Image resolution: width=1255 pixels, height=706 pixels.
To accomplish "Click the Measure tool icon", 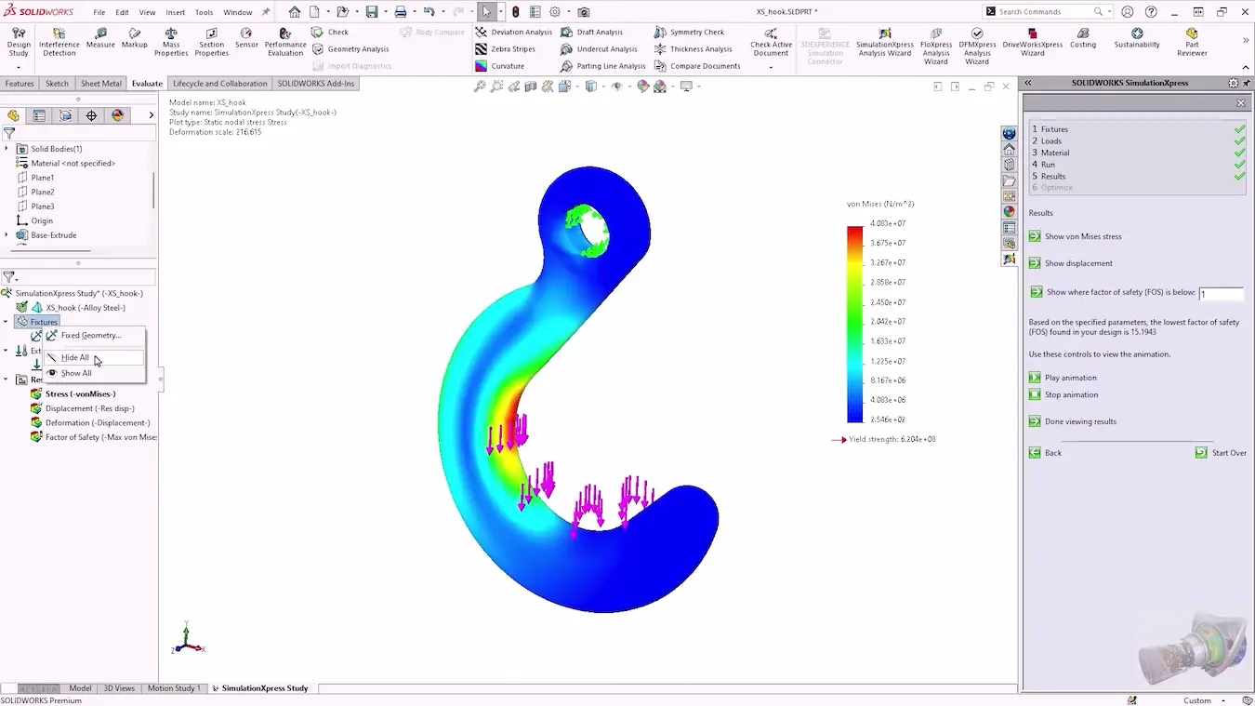I will pyautogui.click(x=100, y=33).
